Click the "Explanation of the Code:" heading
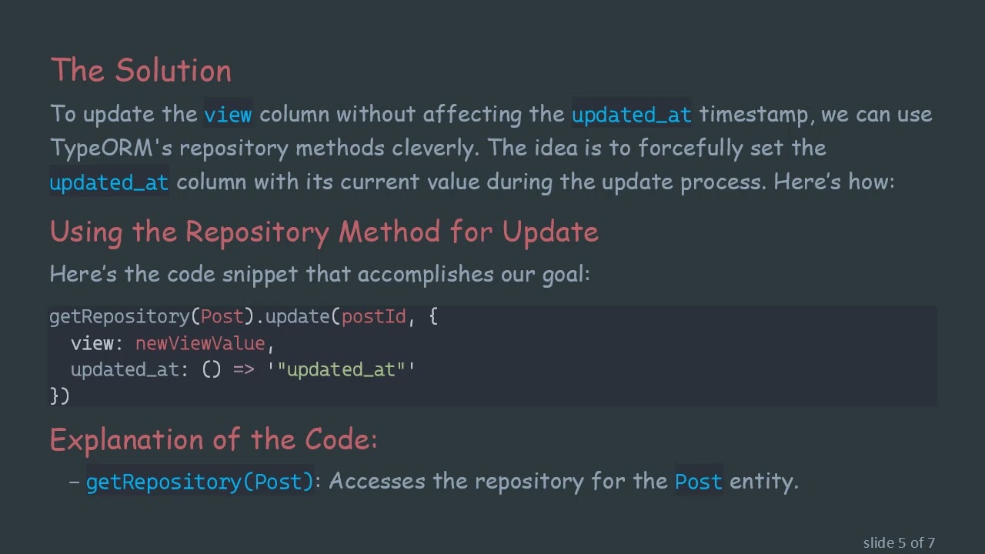 pyautogui.click(x=213, y=439)
